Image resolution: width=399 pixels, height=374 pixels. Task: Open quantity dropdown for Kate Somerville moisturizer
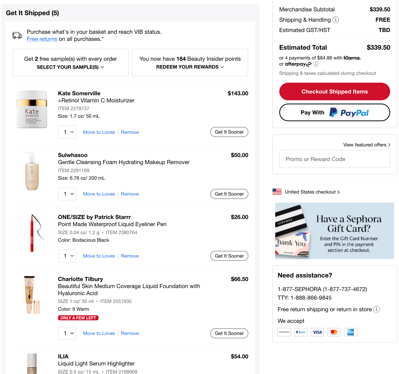(x=67, y=132)
